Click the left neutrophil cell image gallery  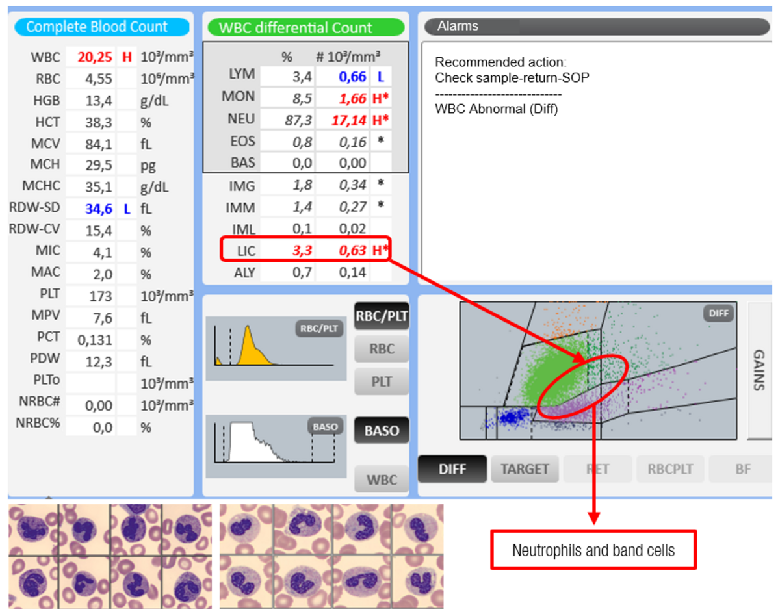pyautogui.click(x=110, y=556)
